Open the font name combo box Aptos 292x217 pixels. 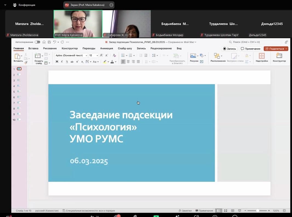tap(71, 55)
